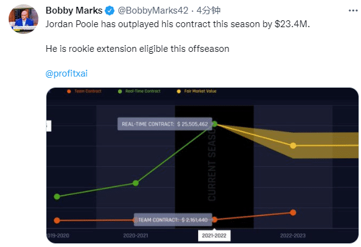Image resolution: width=361 pixels, height=247 pixels.
Task: Toggle the Fair Market Value legend entry
Action: point(197,91)
